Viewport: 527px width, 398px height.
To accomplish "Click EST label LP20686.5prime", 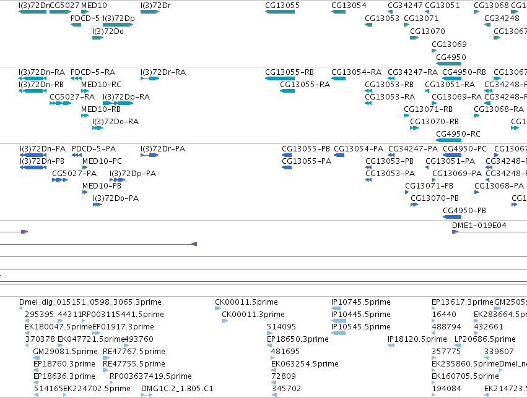I will (x=485, y=339).
